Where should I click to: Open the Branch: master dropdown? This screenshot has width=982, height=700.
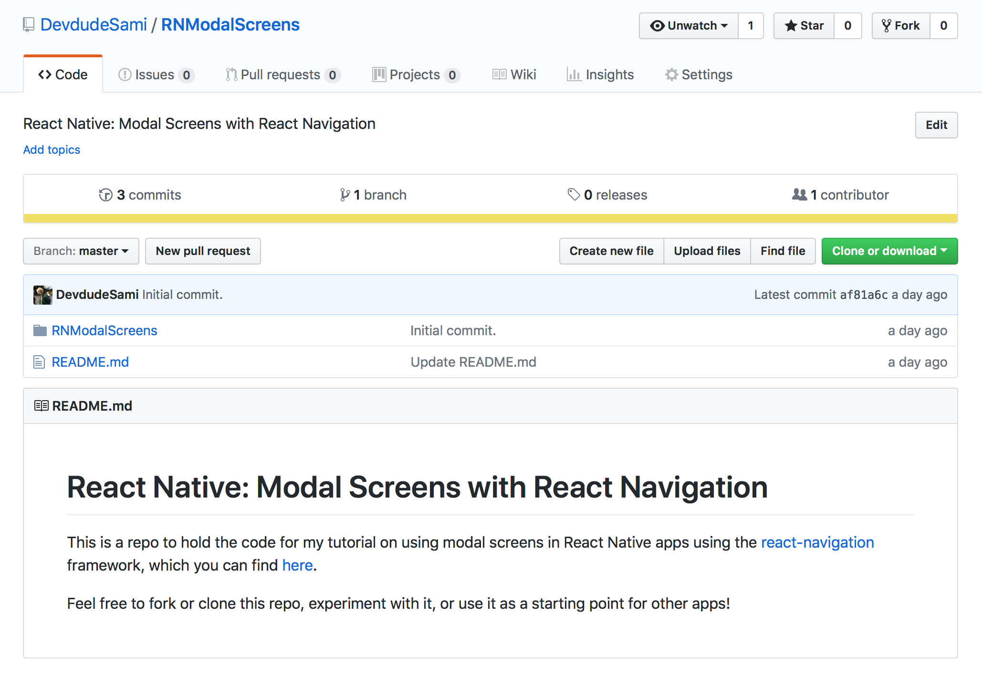[81, 251]
